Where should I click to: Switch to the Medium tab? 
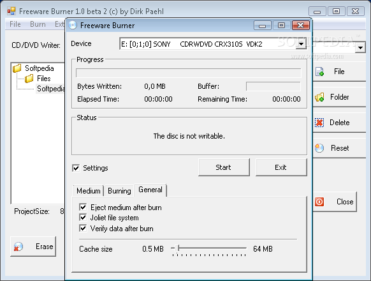click(88, 191)
